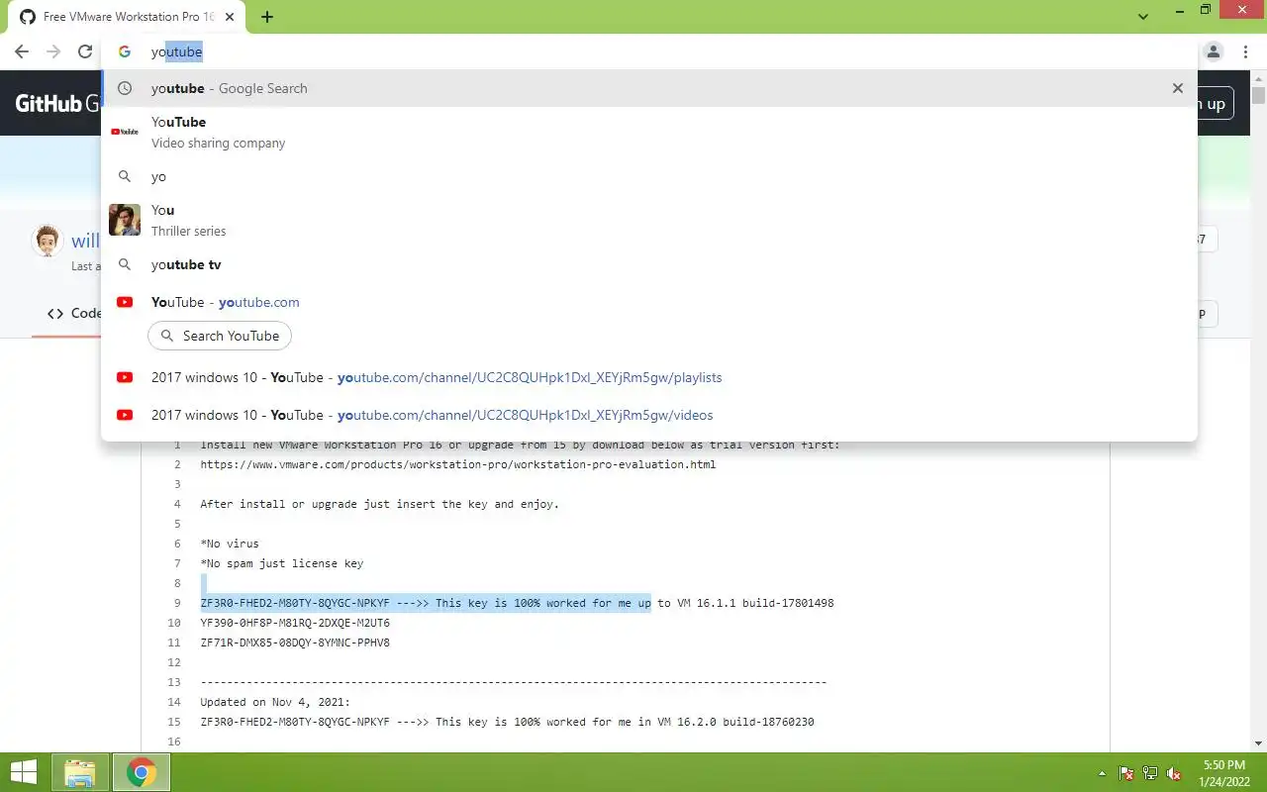Image resolution: width=1267 pixels, height=792 pixels.
Task: Select the 'You' Thriller series suggestion
Action: [x=649, y=220]
